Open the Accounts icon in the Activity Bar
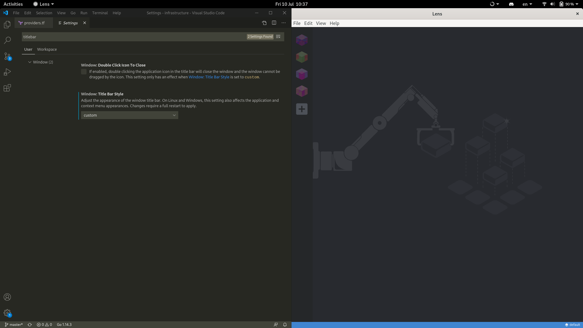Image resolution: width=583 pixels, height=328 pixels. pyautogui.click(x=7, y=297)
